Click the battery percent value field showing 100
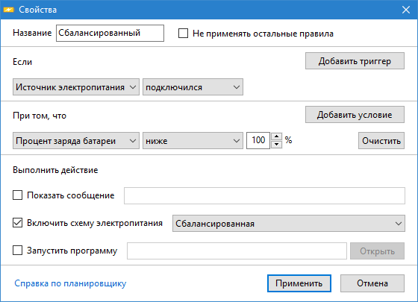This screenshot has width=418, height=302. (258, 141)
